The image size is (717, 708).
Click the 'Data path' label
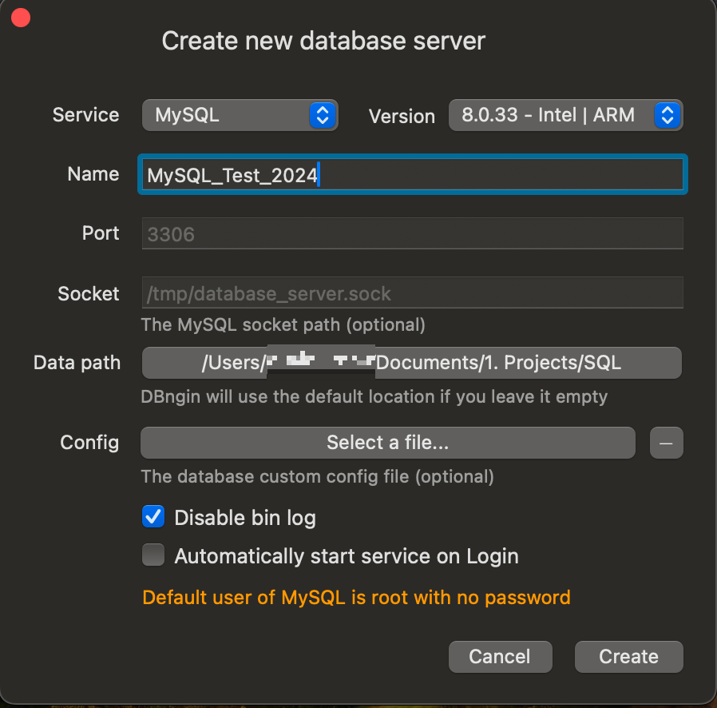(x=77, y=363)
